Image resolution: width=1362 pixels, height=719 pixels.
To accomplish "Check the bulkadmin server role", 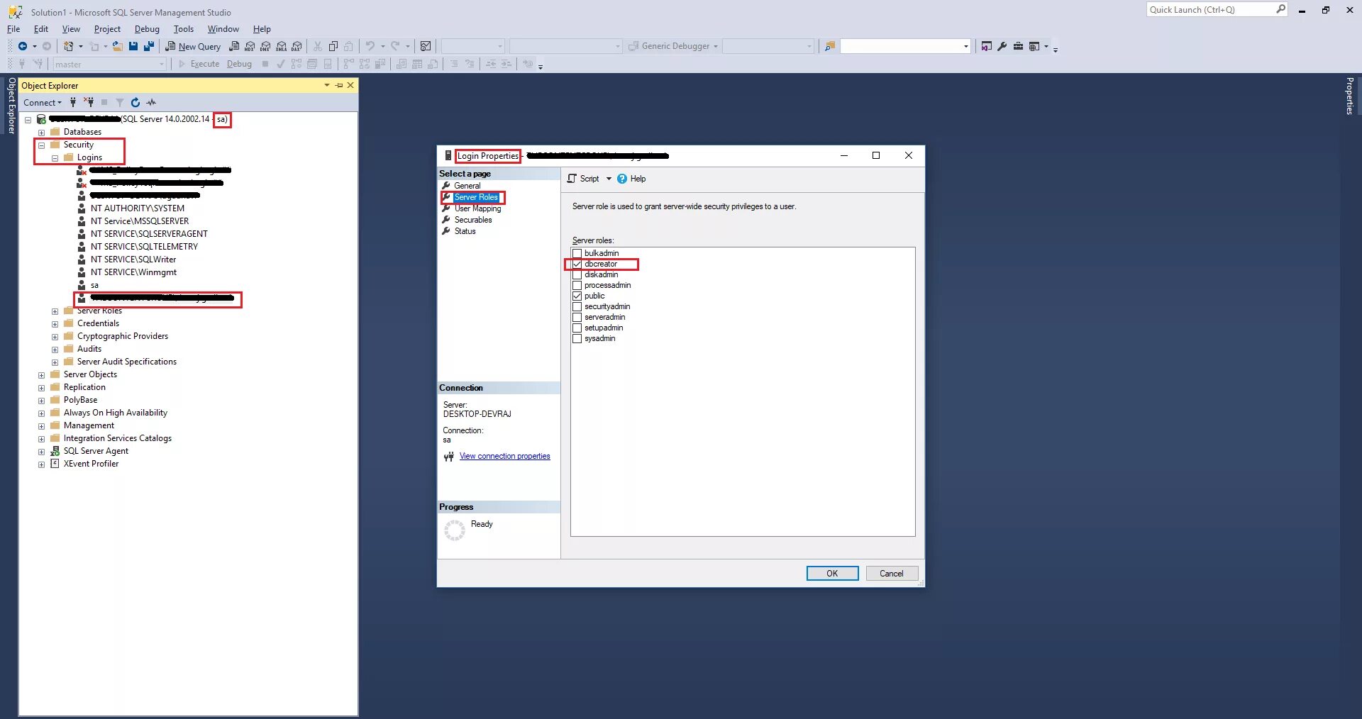I will [x=577, y=253].
